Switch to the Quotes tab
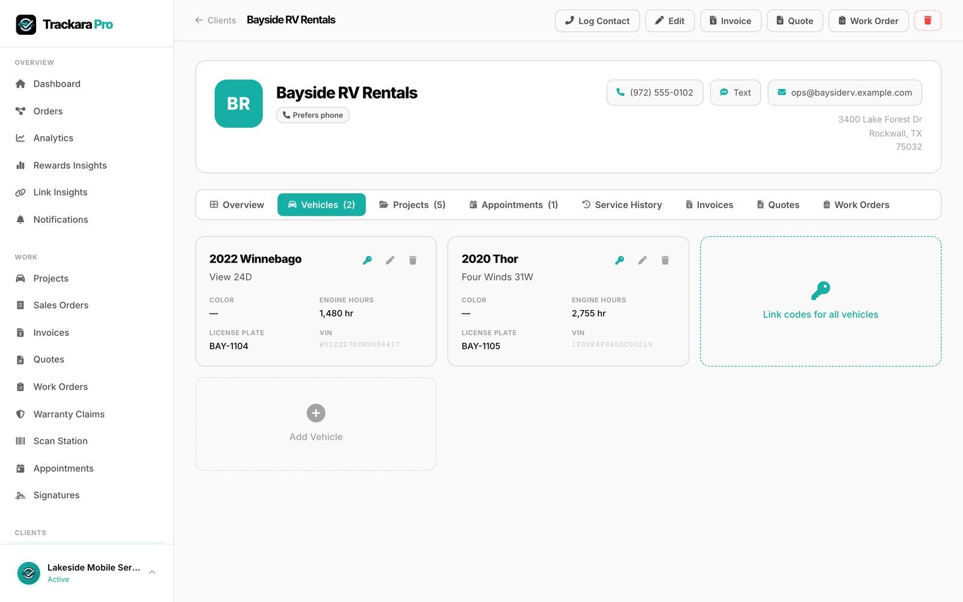The height and width of the screenshot is (602, 963). pyautogui.click(x=778, y=205)
